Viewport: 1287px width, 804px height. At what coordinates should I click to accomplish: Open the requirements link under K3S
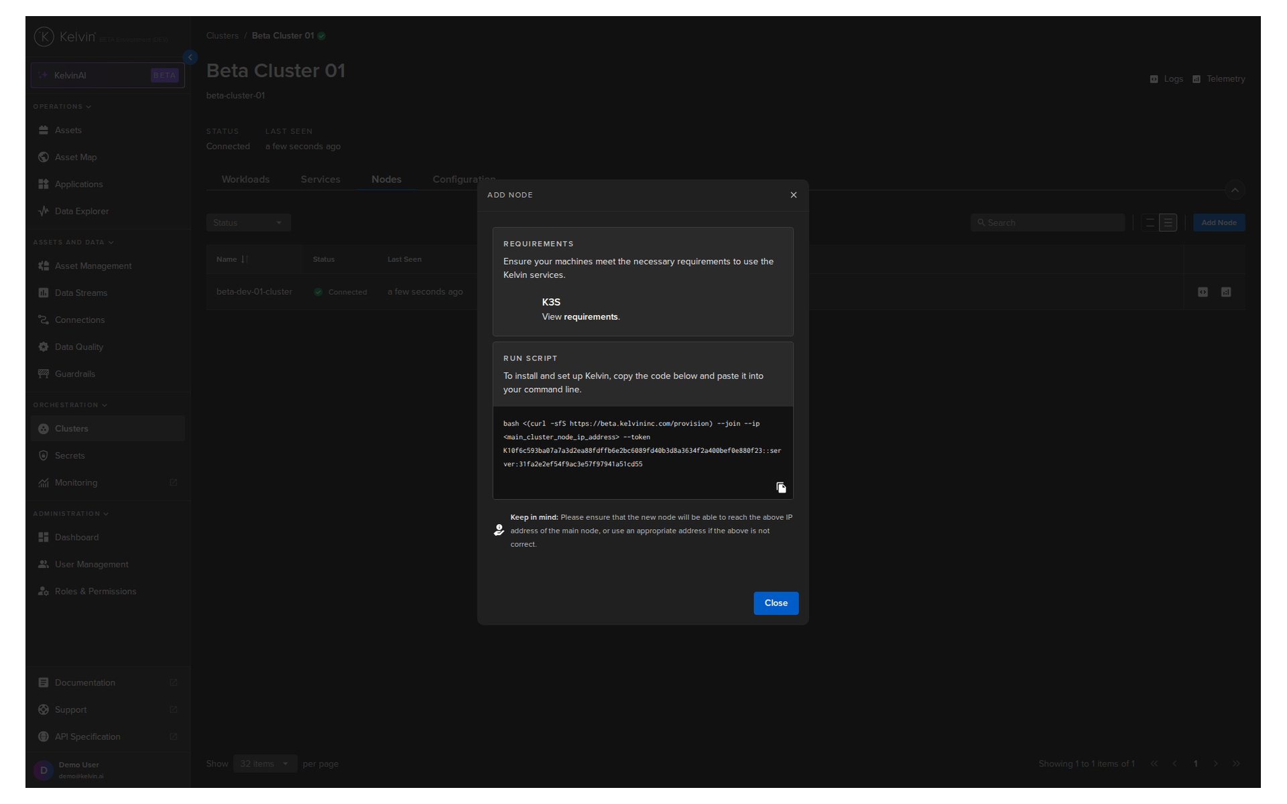[591, 317]
